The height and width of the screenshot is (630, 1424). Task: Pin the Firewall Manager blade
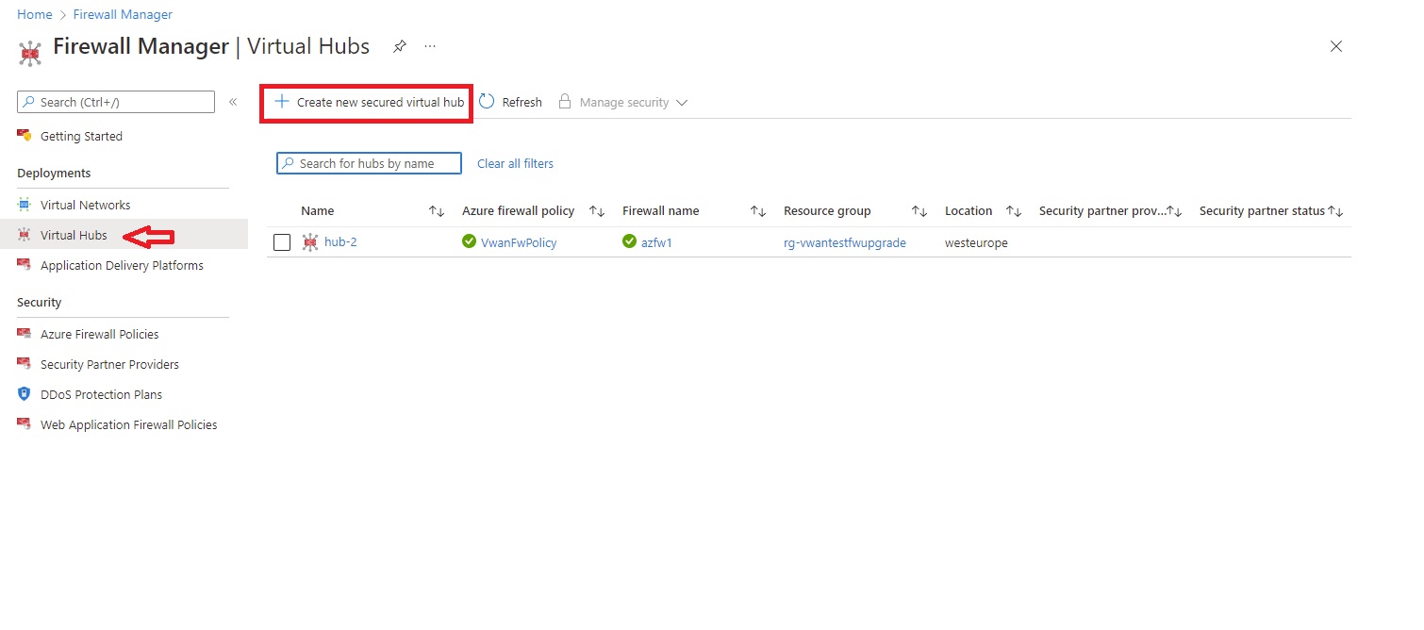400,46
